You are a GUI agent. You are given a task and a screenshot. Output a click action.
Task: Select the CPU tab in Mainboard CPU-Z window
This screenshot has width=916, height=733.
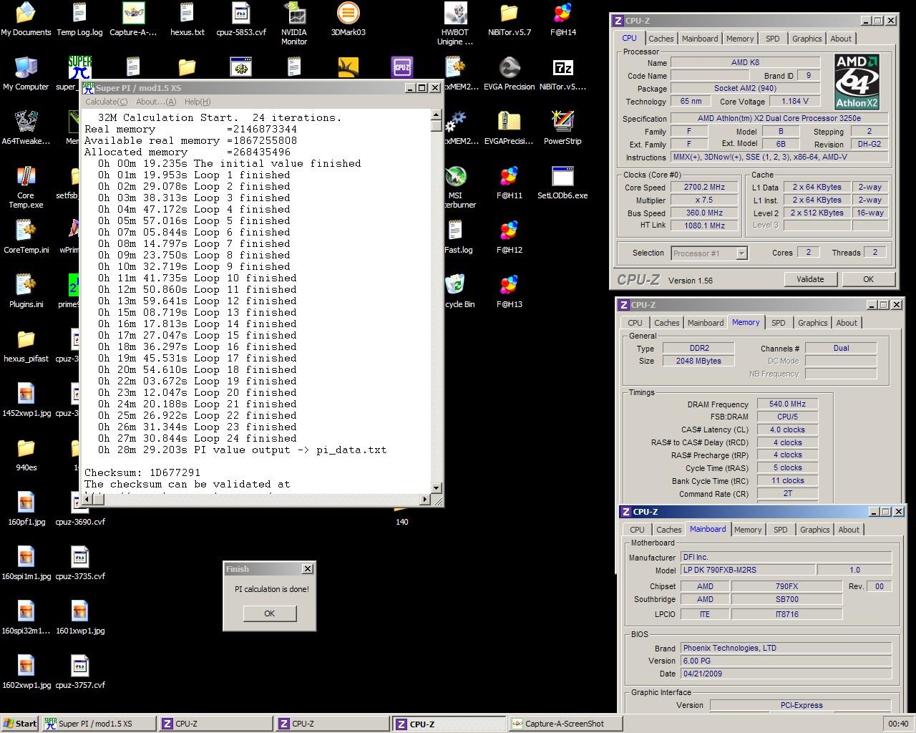pyautogui.click(x=637, y=530)
